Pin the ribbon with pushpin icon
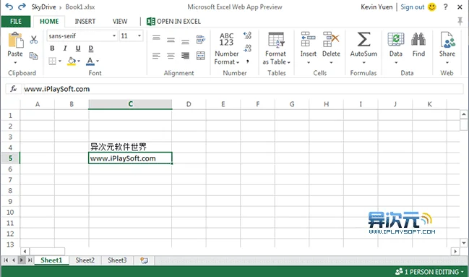The width and height of the screenshot is (469, 277). [460, 21]
